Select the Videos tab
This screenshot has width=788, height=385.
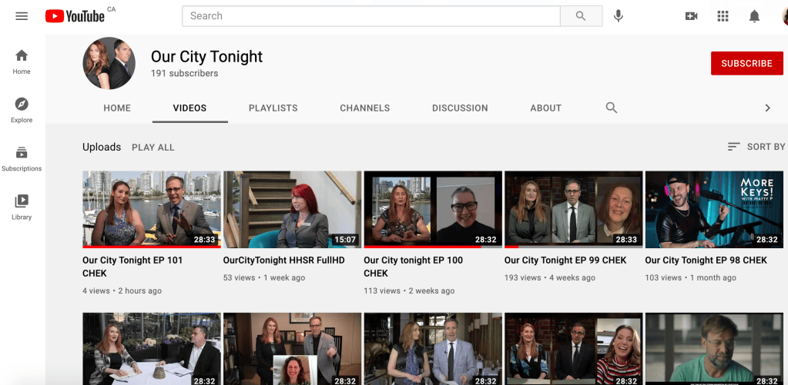click(190, 108)
